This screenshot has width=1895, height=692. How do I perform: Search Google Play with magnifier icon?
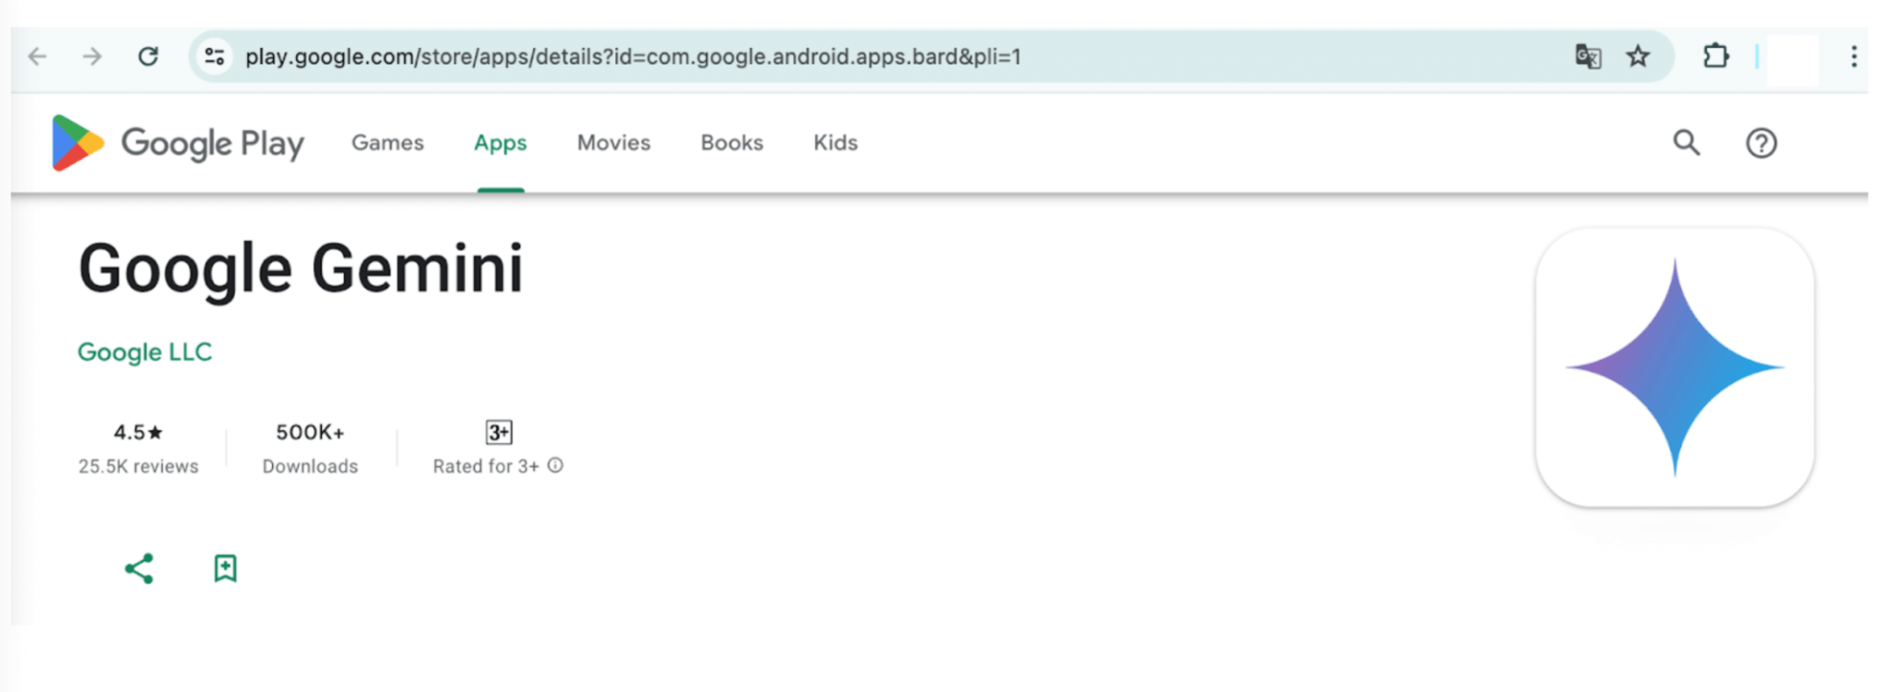pos(1686,143)
